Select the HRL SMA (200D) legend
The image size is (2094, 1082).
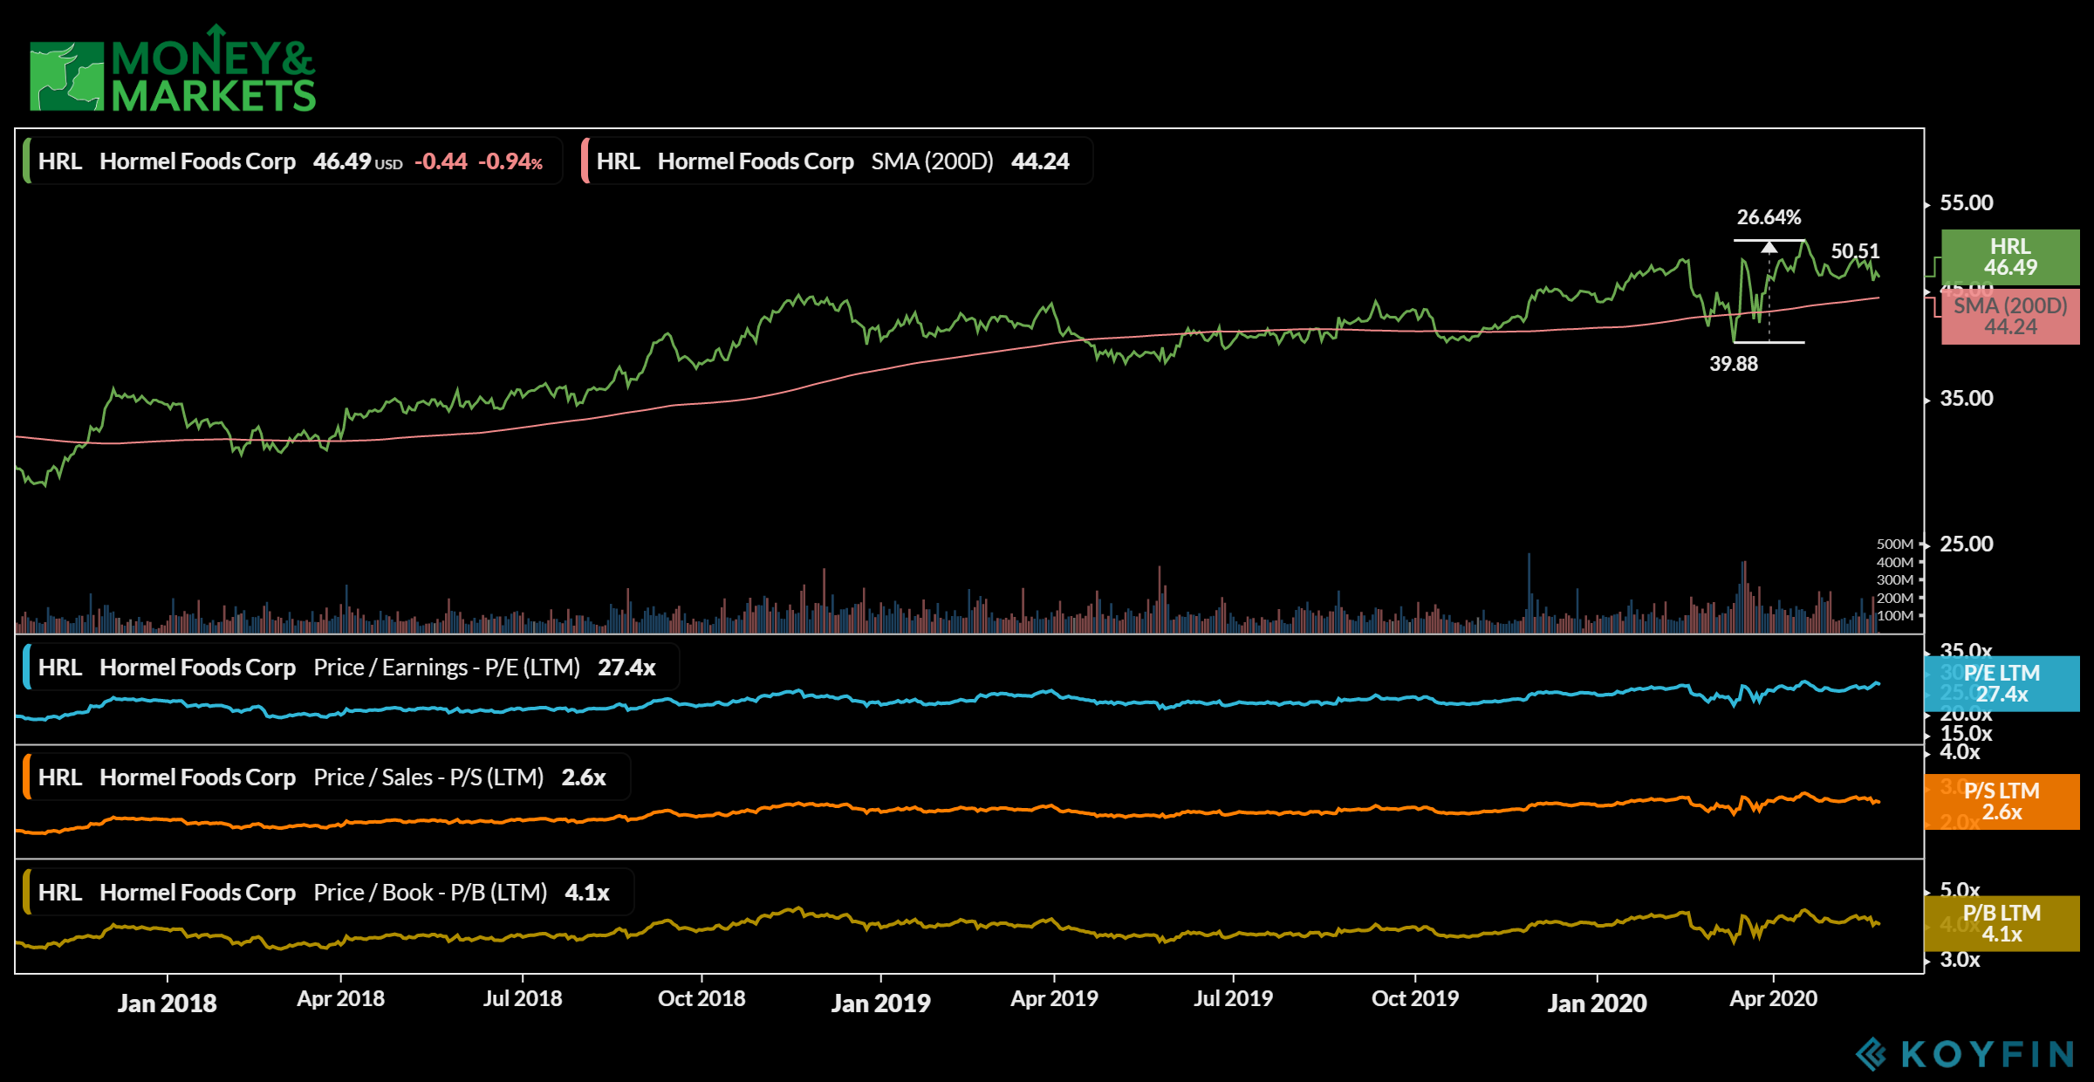pyautogui.click(x=836, y=161)
